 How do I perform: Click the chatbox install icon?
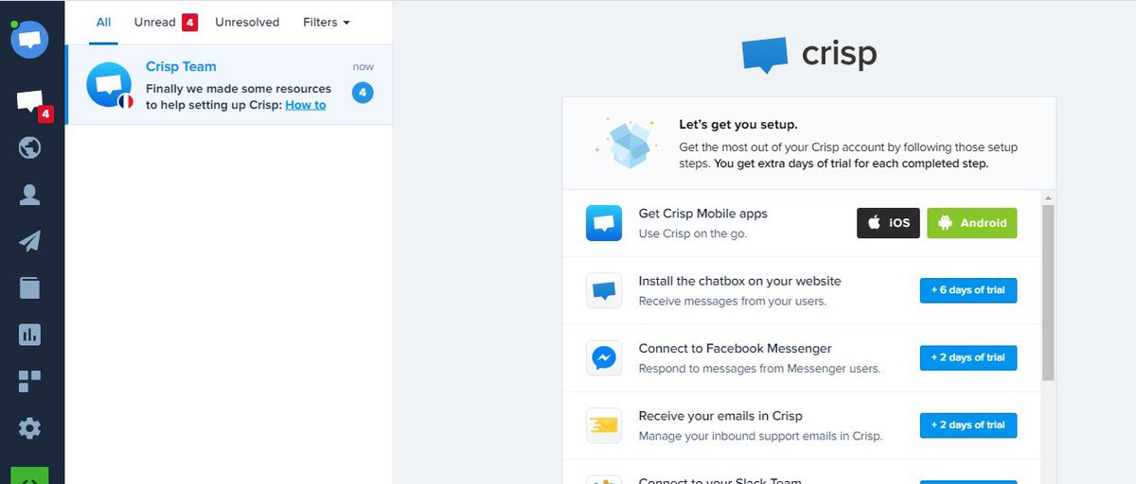coord(604,290)
